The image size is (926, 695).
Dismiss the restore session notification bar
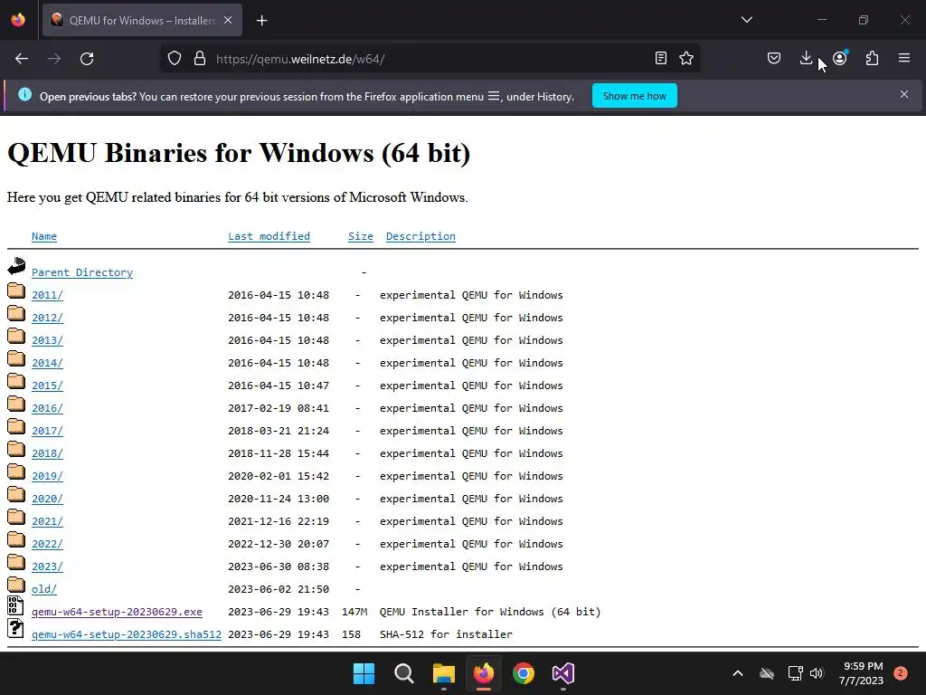[904, 94]
